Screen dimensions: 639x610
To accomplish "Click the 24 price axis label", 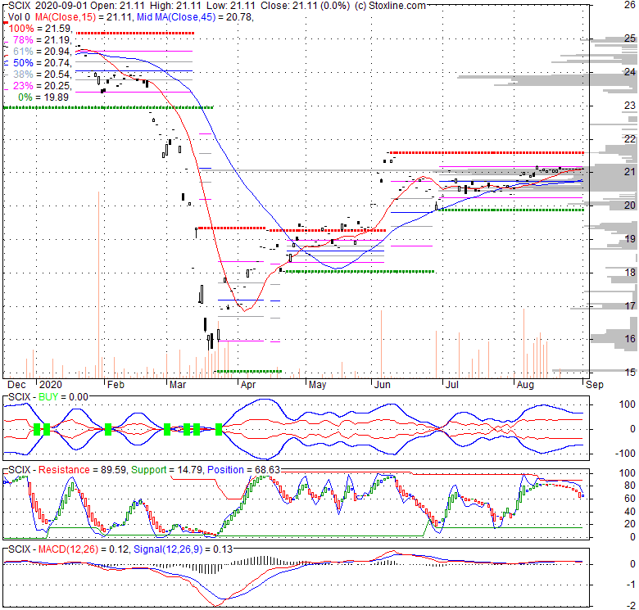I will click(630, 72).
